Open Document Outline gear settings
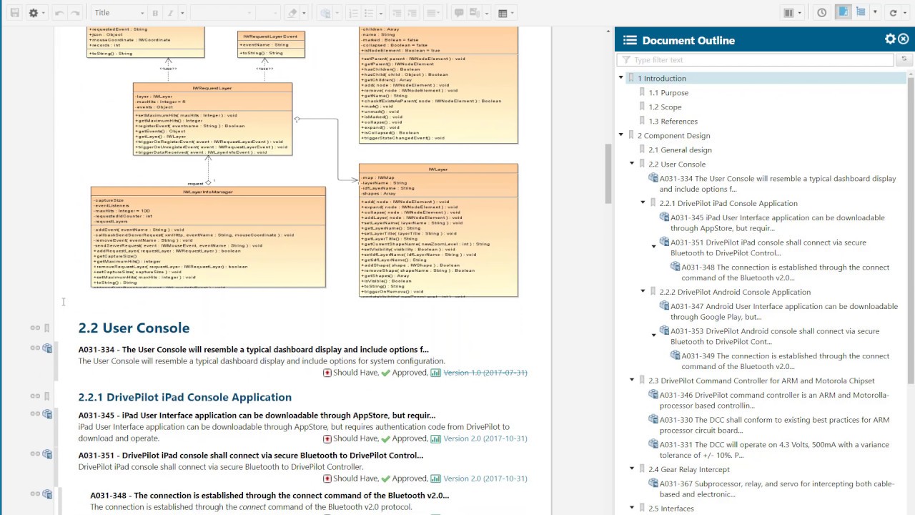This screenshot has height=515, width=915. coord(890,39)
